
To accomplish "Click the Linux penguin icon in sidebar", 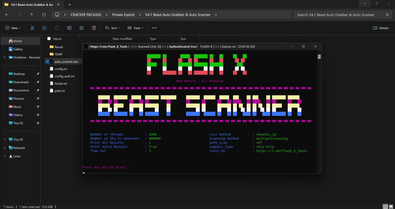I will click(x=11, y=156).
